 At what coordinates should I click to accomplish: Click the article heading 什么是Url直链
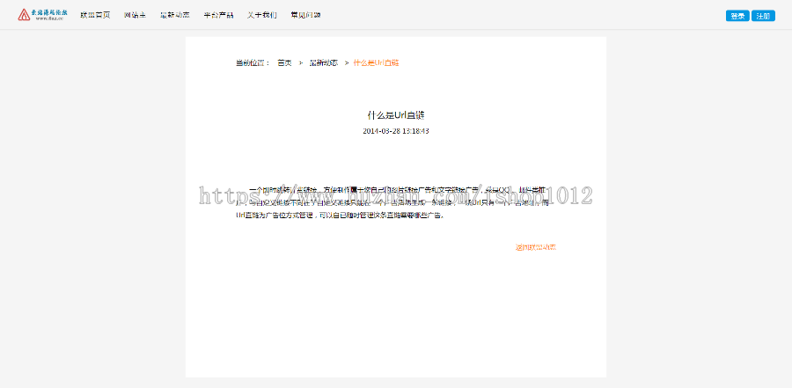[x=396, y=115]
